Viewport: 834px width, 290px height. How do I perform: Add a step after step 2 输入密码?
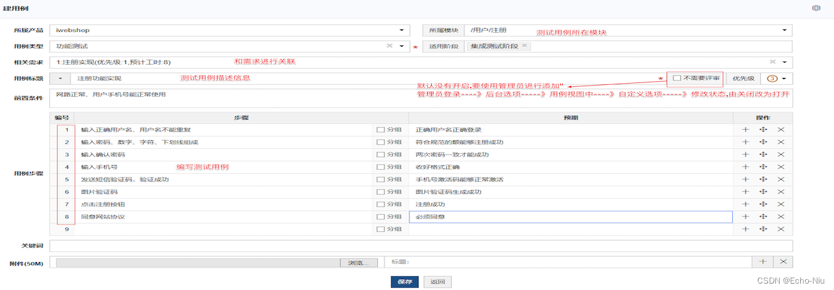745,142
